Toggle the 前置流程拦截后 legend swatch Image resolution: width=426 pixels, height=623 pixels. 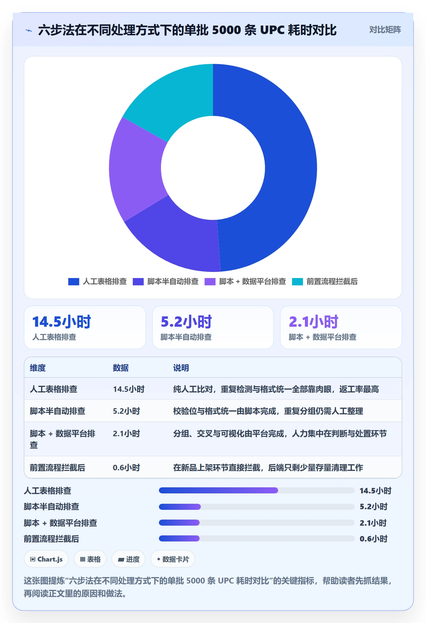[x=297, y=282]
